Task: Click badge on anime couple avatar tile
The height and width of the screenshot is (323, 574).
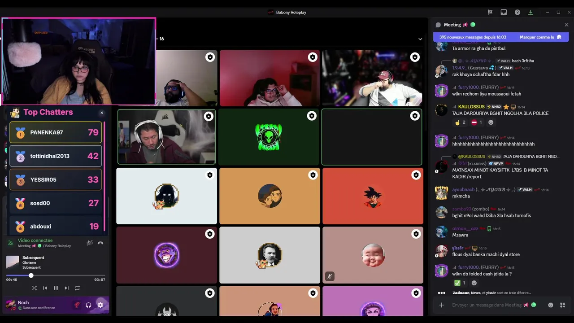Action: pyautogui.click(x=313, y=175)
